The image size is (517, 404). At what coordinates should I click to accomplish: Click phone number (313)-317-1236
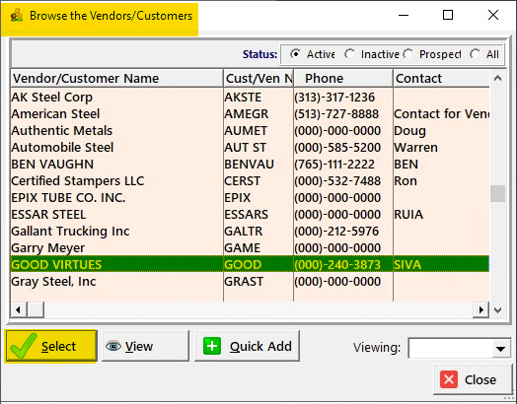(334, 98)
